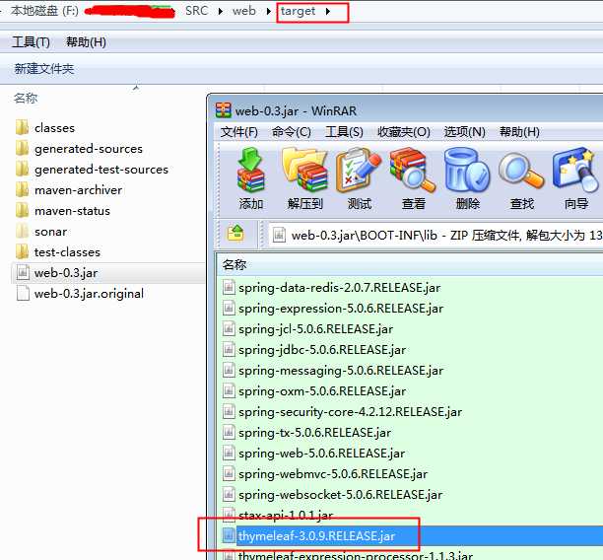603x560 pixels.
Task: Click the 本地磁盘 (F:) breadcrumb
Action: tap(44, 11)
